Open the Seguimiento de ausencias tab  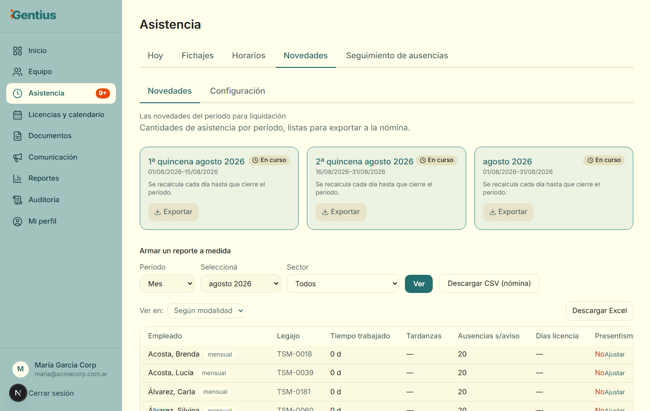397,55
